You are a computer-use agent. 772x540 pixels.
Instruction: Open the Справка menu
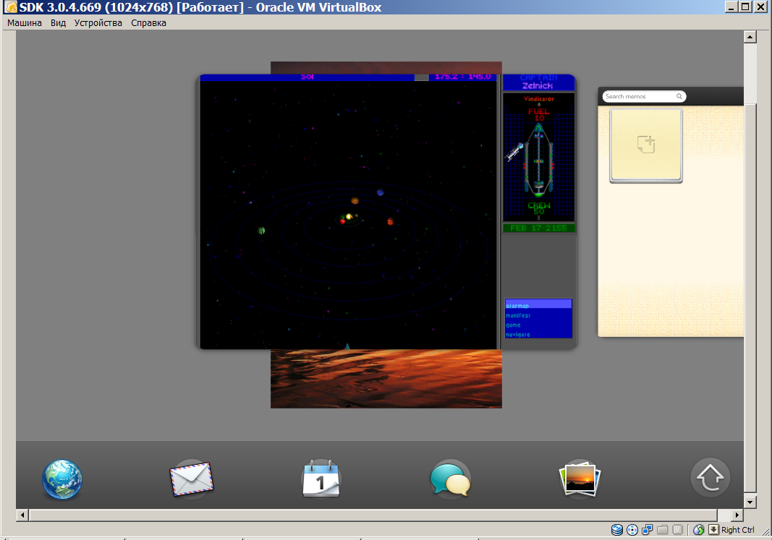click(x=148, y=23)
